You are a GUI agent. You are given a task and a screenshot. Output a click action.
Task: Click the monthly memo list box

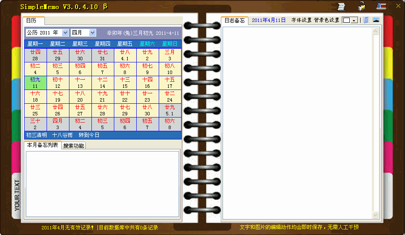[103, 184]
